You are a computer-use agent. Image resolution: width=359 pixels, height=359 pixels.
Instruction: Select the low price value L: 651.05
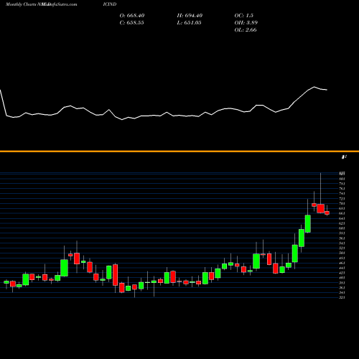[189, 23]
